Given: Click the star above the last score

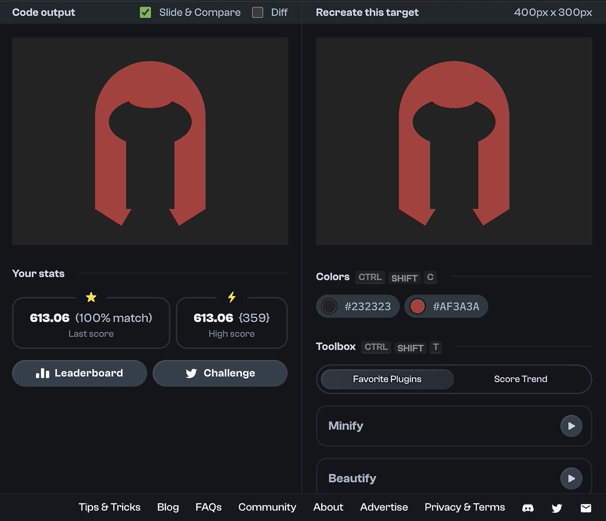Looking at the screenshot, I should (91, 297).
